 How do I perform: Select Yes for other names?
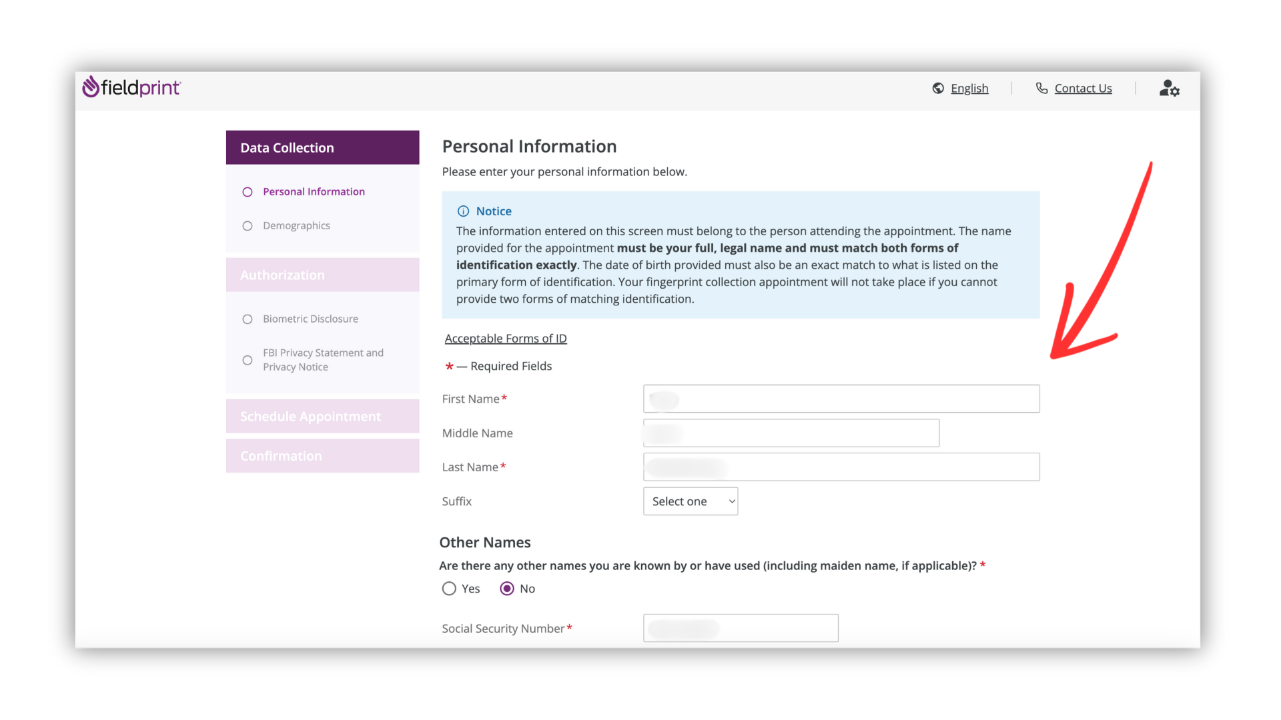click(x=449, y=589)
